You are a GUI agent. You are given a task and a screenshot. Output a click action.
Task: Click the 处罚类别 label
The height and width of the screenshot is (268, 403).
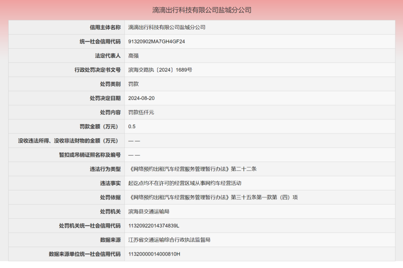coord(110,84)
